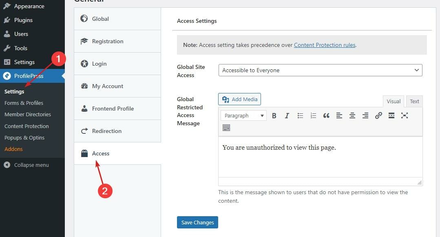Open the Redirection settings tab
440x237 pixels.
click(x=117, y=131)
